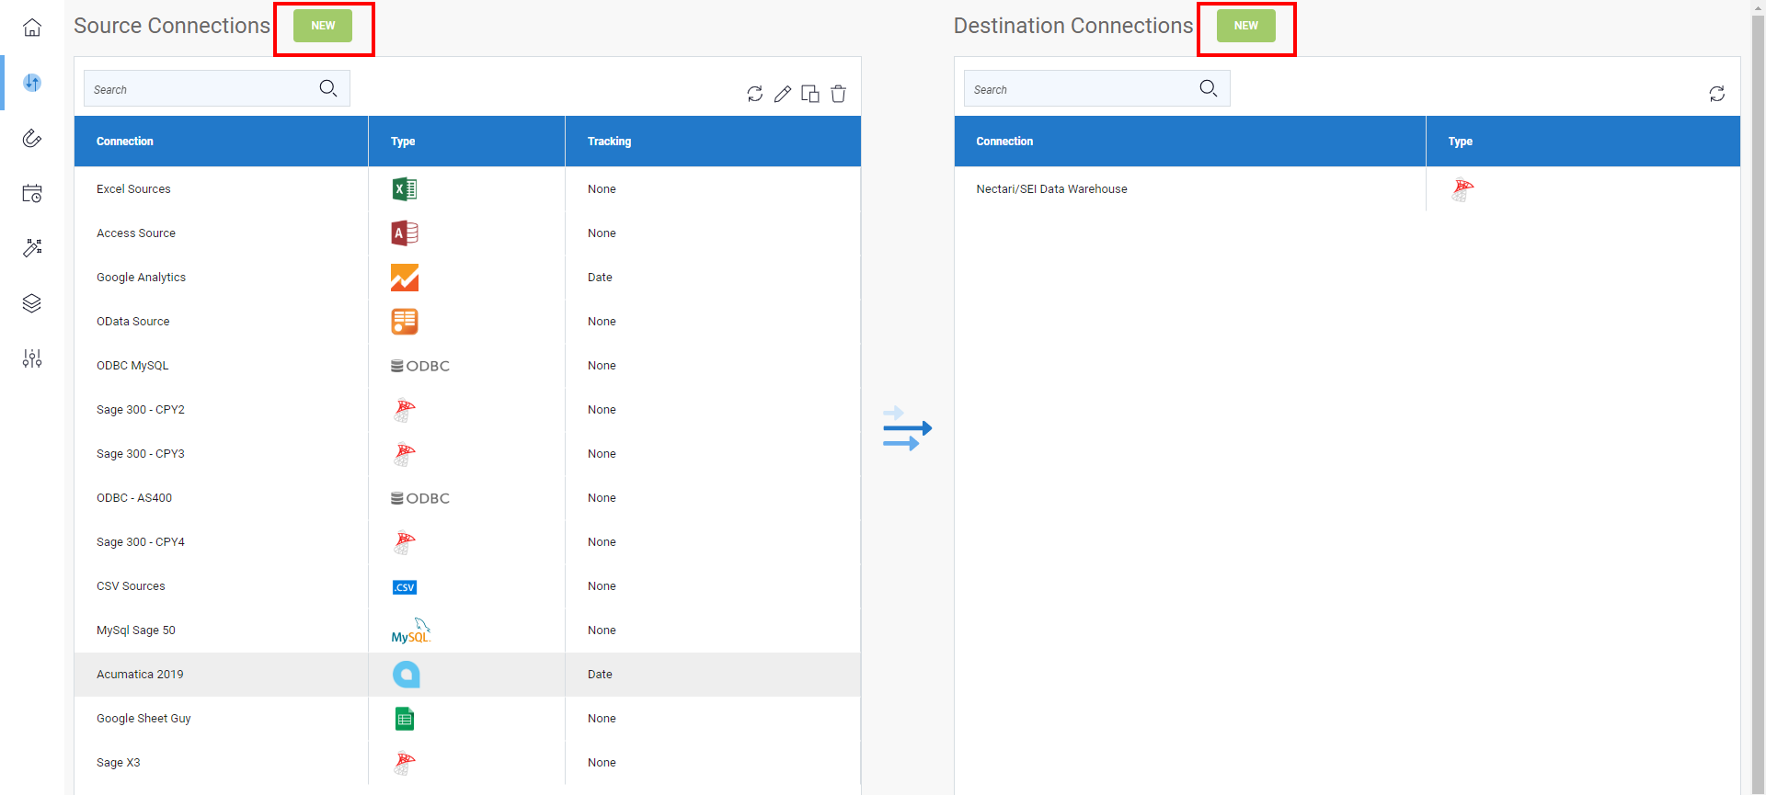Click the duplicate connection icon
1766x795 pixels.
point(810,94)
